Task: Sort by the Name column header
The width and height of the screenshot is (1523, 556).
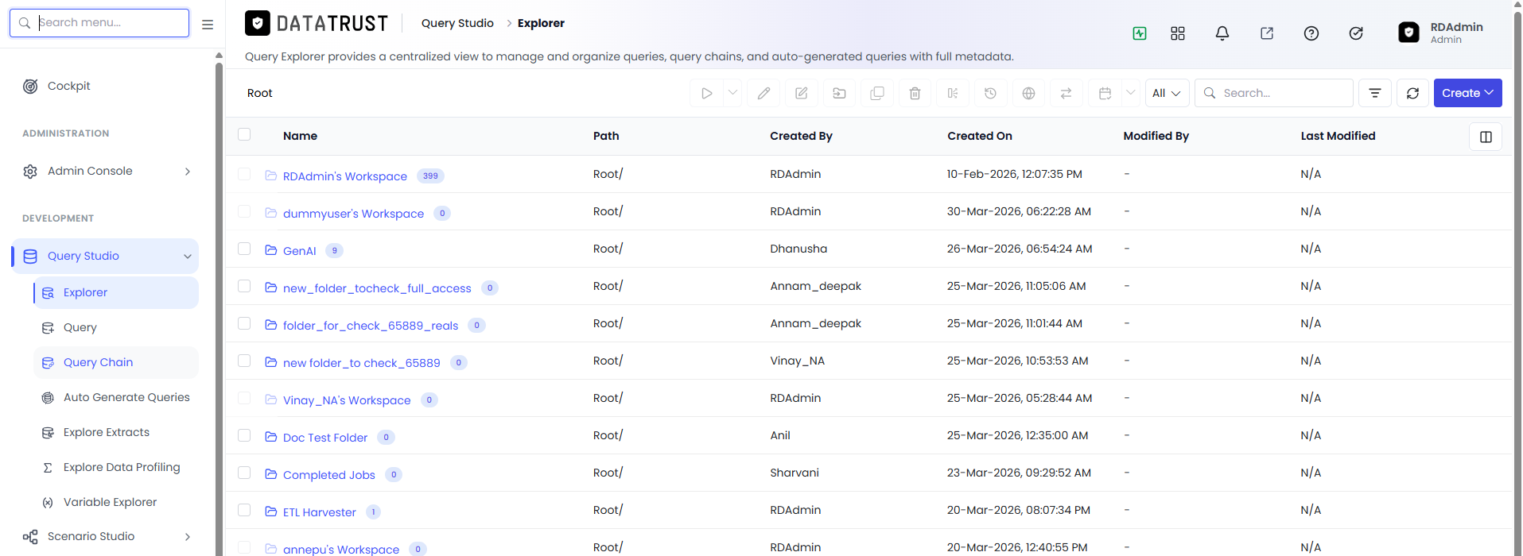Action: tap(300, 136)
